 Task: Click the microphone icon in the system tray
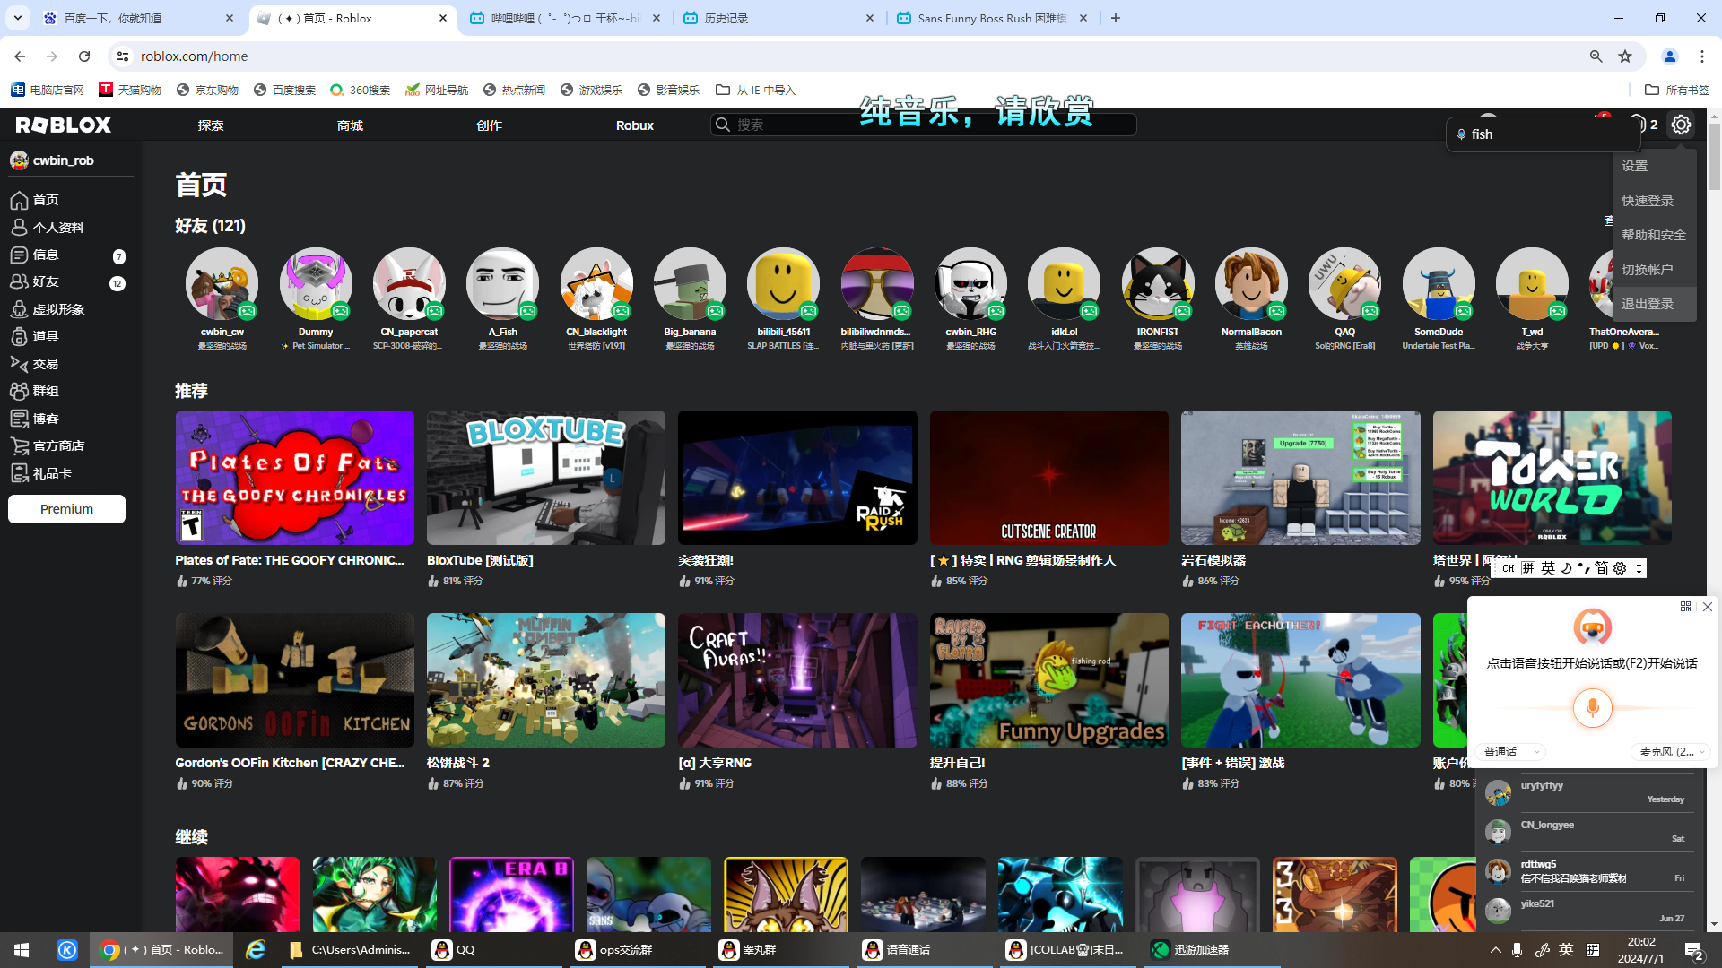[x=1517, y=950]
